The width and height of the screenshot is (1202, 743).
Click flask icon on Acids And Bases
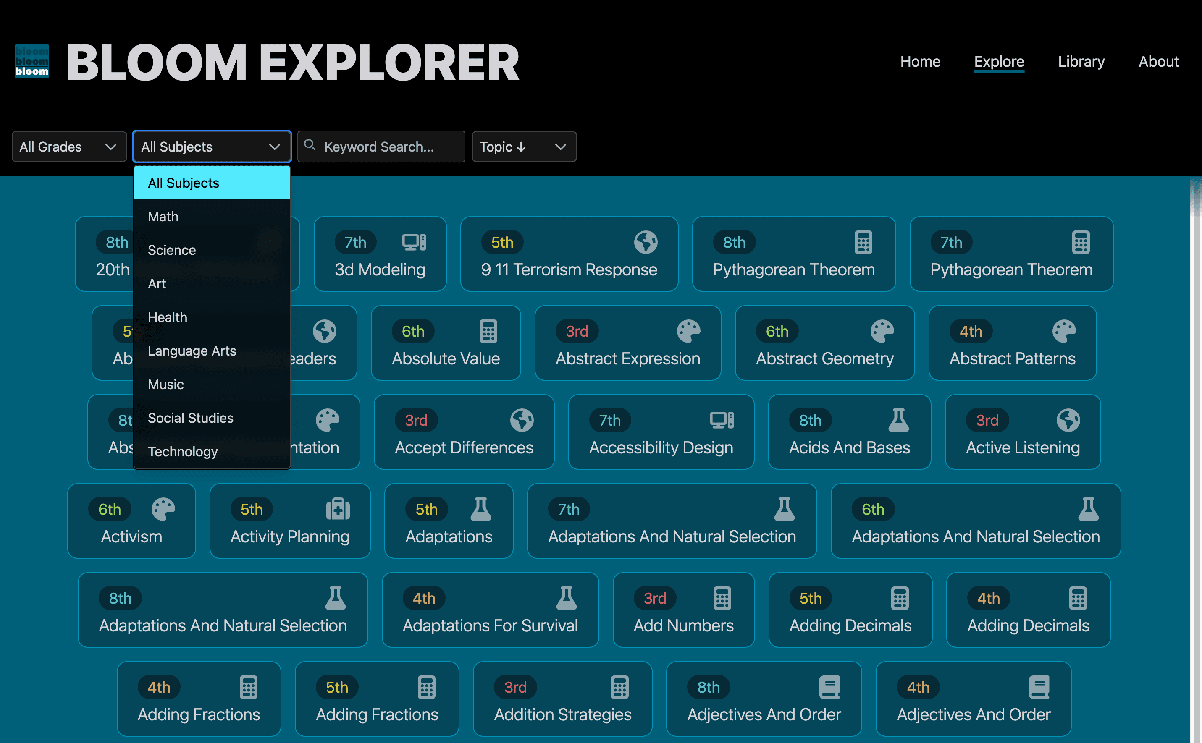pos(899,420)
